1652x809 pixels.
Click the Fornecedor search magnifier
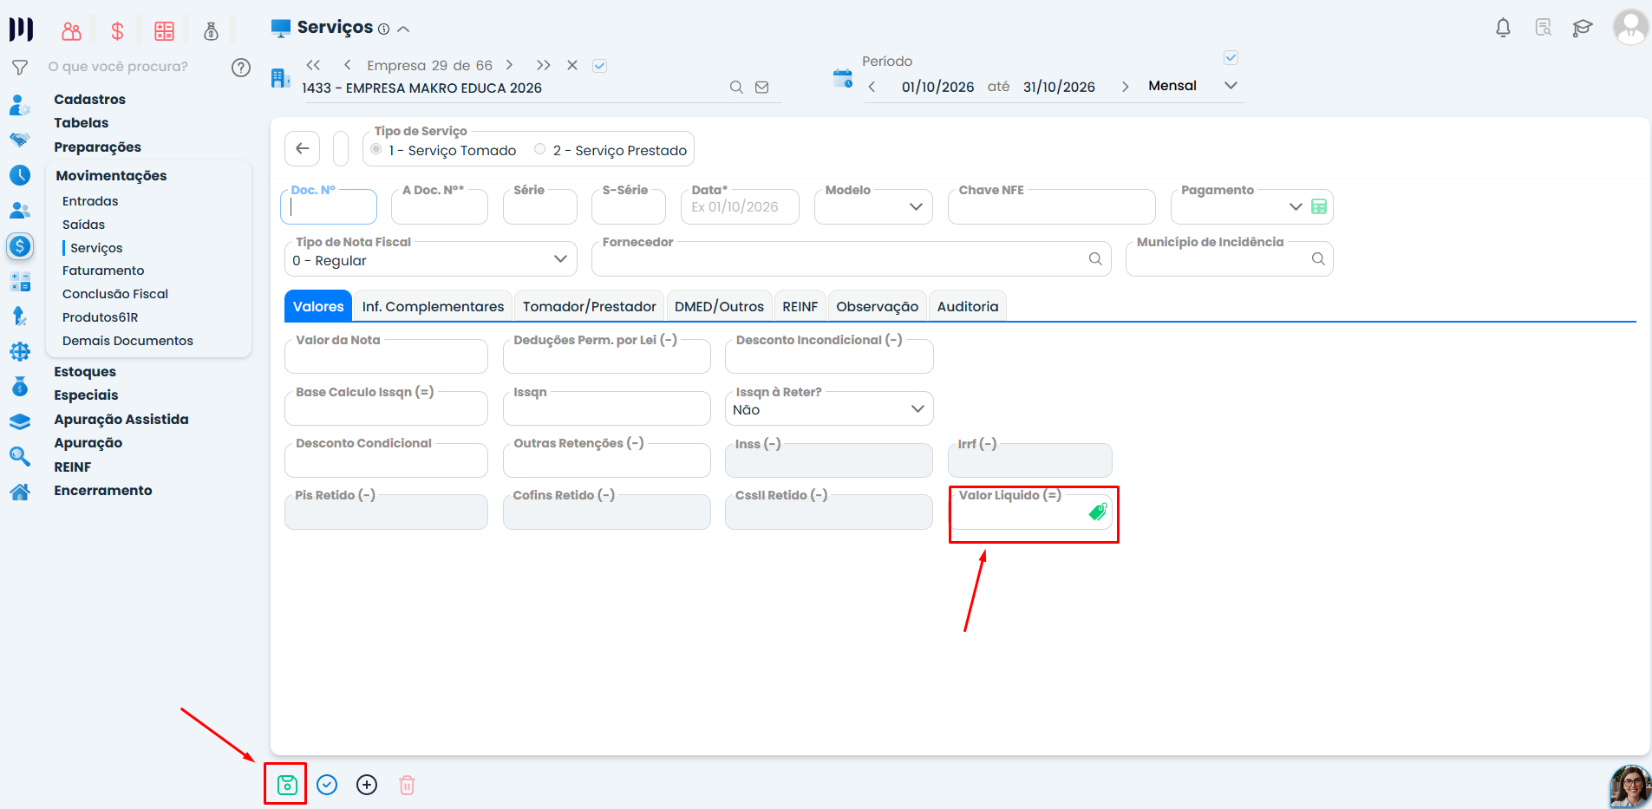pyautogui.click(x=1095, y=258)
